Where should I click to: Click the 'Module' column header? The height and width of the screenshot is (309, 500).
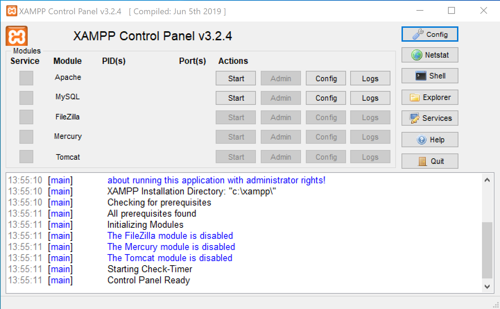pos(68,61)
